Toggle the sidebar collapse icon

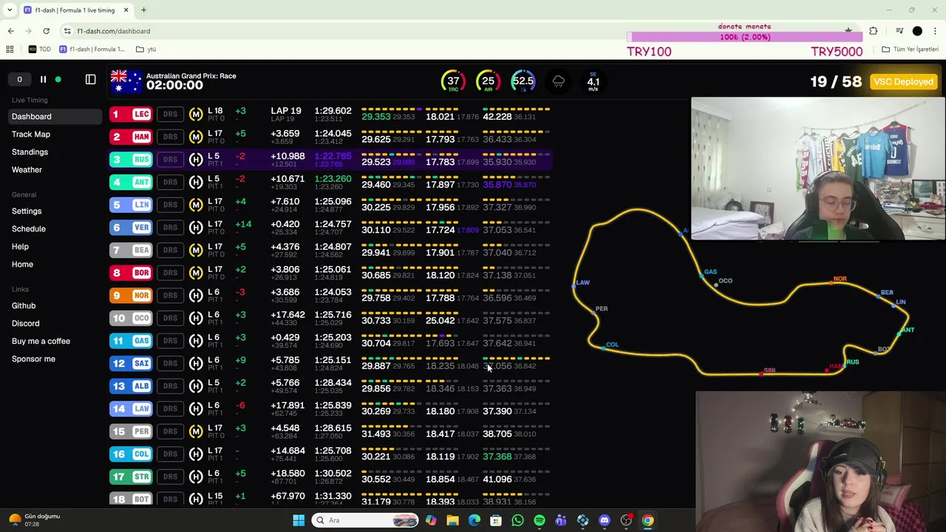(90, 79)
